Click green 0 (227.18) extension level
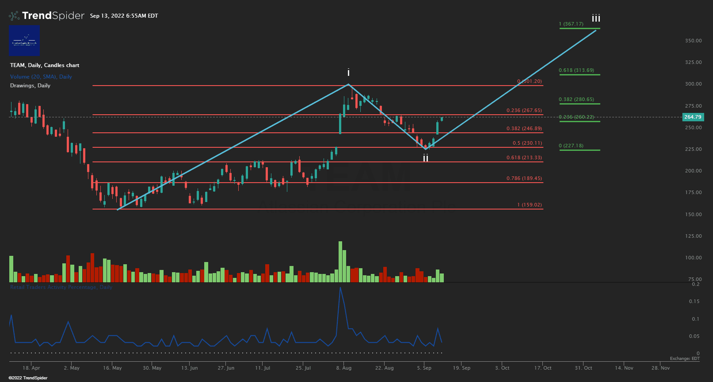The image size is (713, 382). [x=571, y=146]
